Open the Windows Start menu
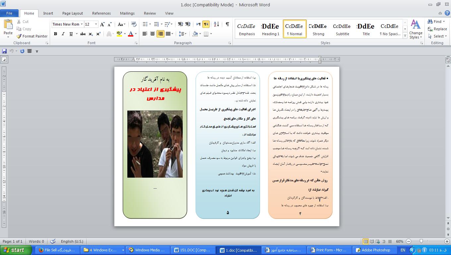 pos(16,250)
